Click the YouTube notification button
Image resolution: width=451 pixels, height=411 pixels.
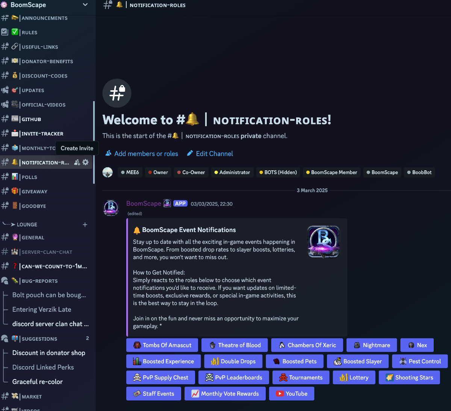click(292, 394)
